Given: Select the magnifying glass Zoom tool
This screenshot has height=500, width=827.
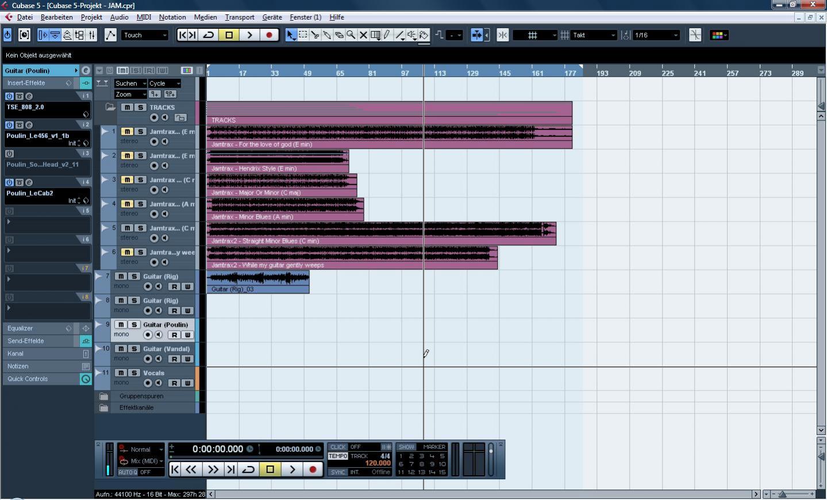Looking at the screenshot, I should (x=351, y=35).
